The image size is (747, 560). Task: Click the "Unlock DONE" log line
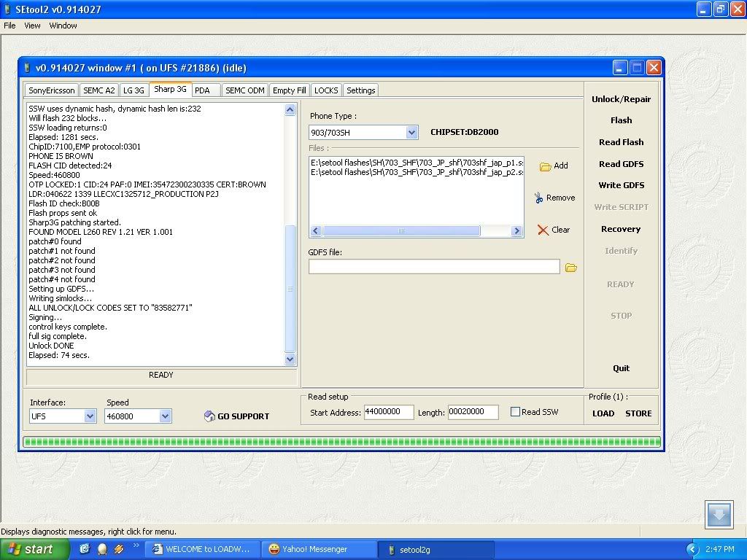pyautogui.click(x=51, y=346)
